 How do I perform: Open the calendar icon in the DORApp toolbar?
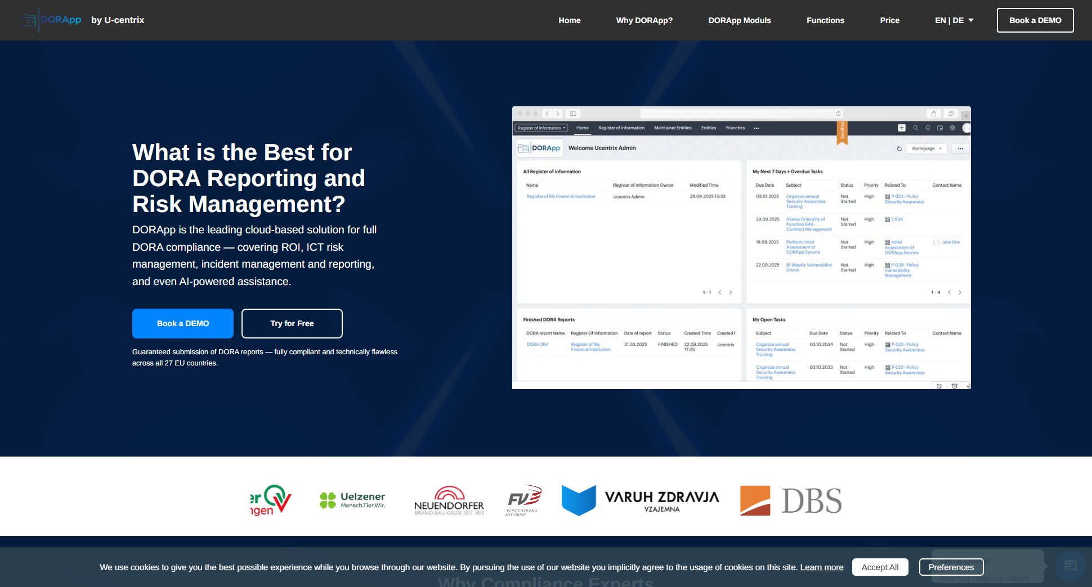(940, 129)
